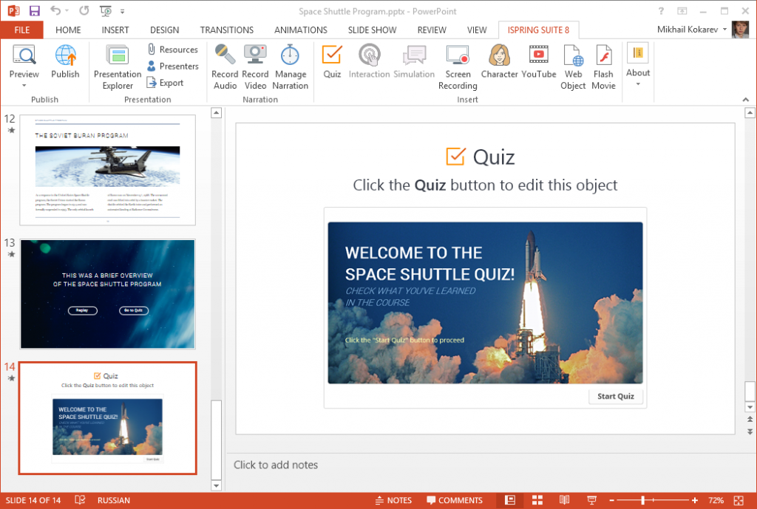Switch to Reading View
Viewport: 757px width, 509px height.
click(564, 500)
